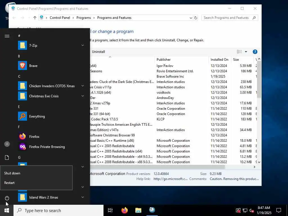Click the security warning tray icon
The height and width of the screenshot is (216, 288).
238,210
